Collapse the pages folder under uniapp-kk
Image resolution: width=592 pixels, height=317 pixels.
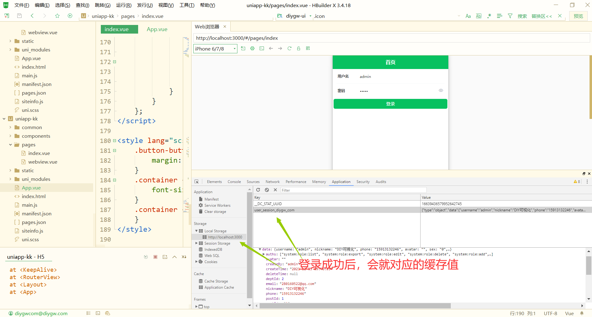(10, 144)
